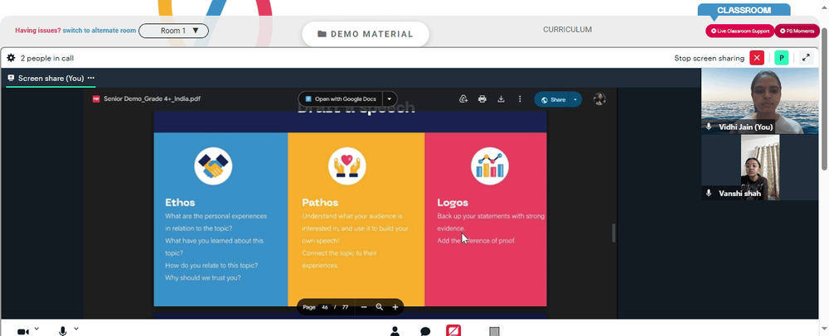Click "Add the reference of proof." text
Viewport: 829px width, 336px height.
coord(477,241)
